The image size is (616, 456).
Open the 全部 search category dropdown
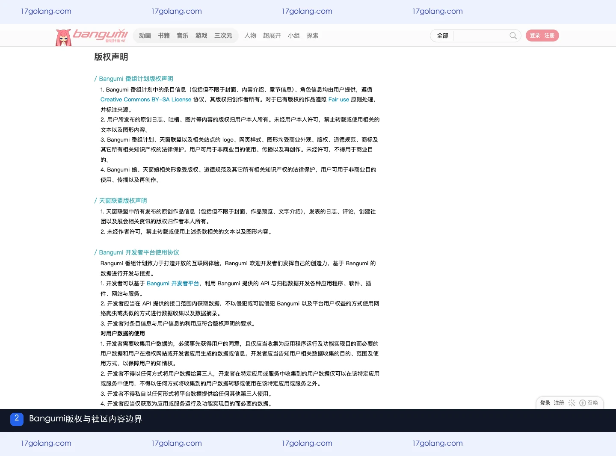(442, 36)
